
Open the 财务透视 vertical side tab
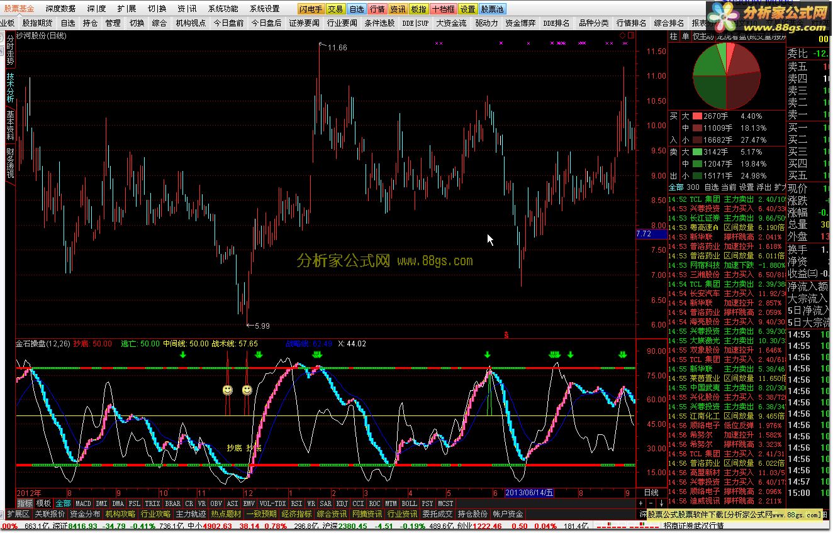[x=10, y=162]
